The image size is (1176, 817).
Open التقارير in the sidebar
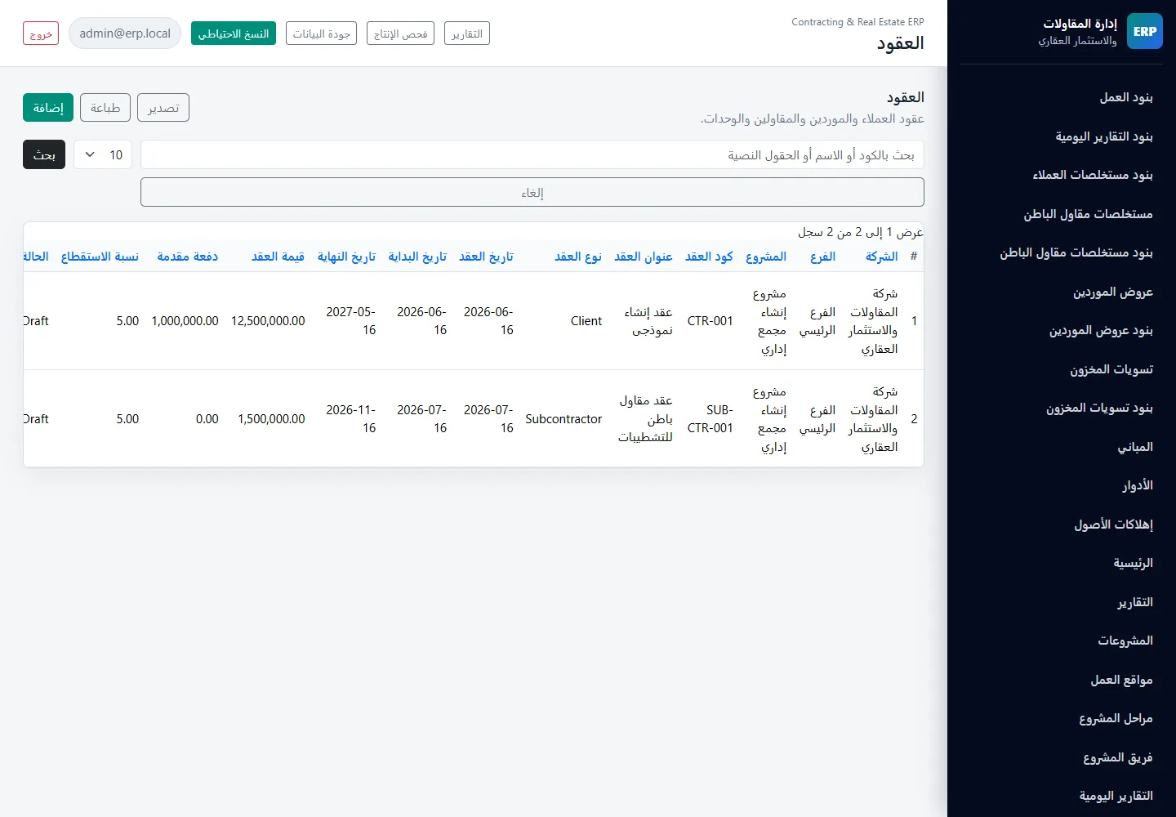coord(1135,602)
